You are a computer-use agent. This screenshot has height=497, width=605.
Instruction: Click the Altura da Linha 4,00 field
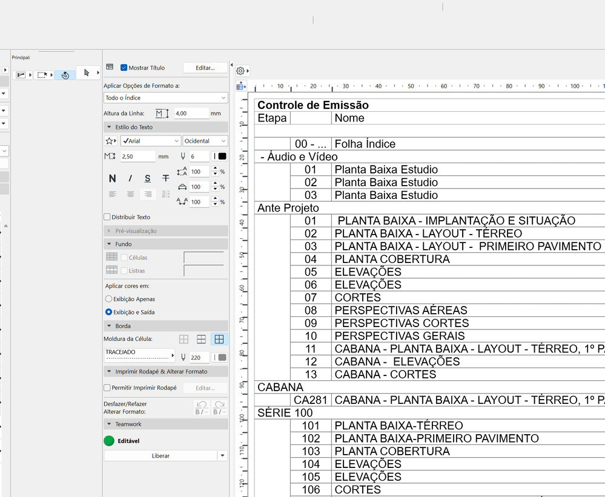[x=191, y=113]
